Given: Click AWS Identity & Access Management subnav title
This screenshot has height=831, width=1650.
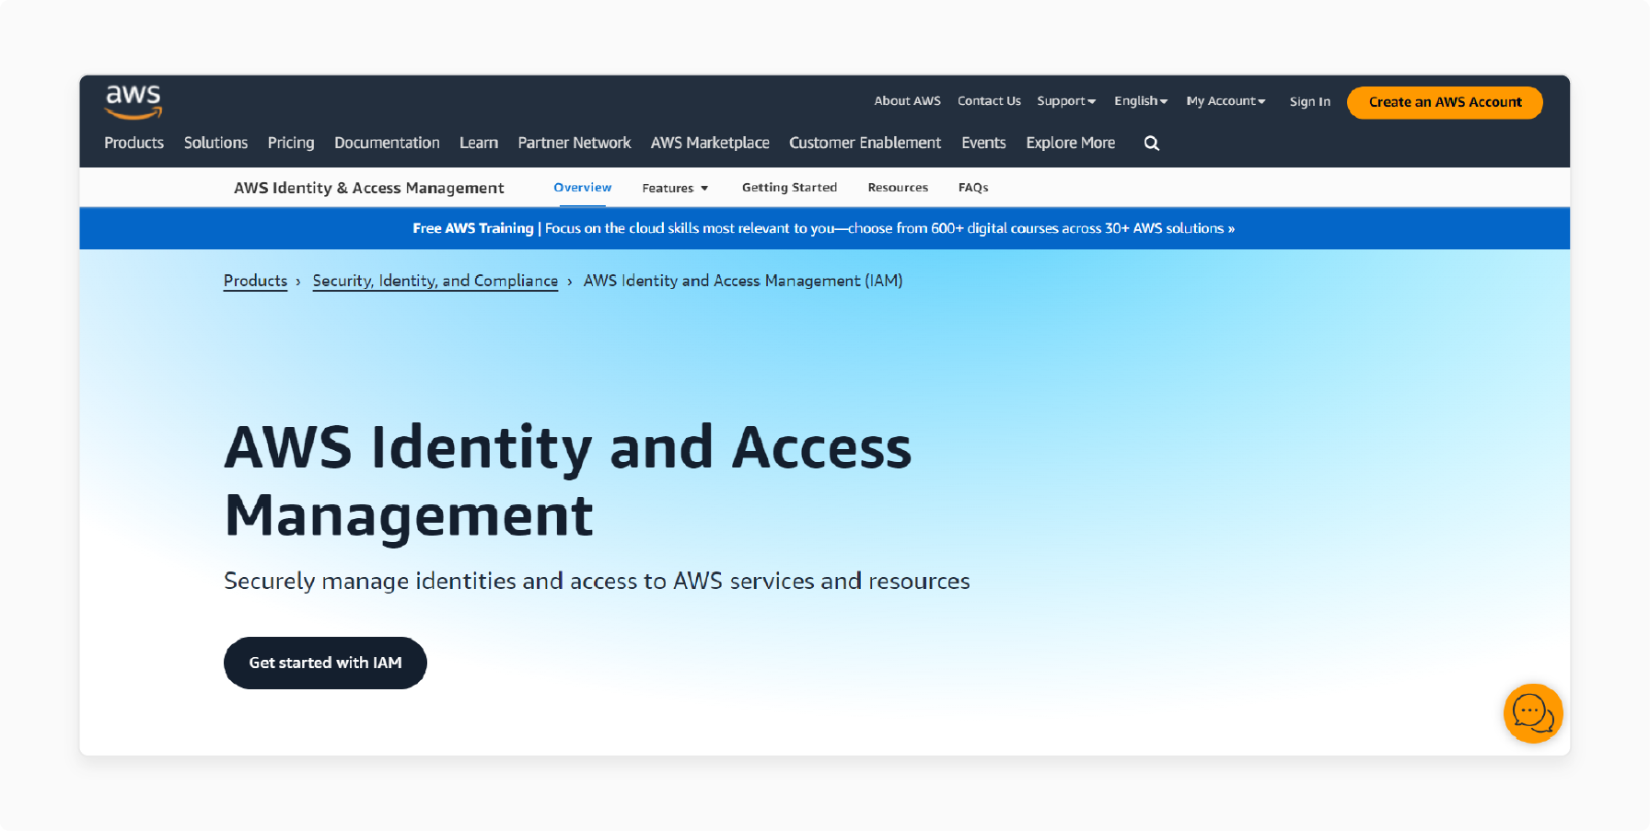Looking at the screenshot, I should 369,188.
